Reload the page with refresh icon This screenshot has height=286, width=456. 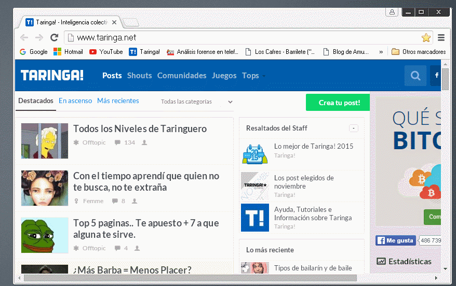[x=55, y=37]
